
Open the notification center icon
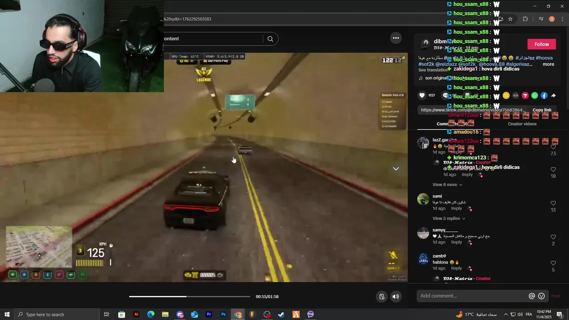[560, 315]
